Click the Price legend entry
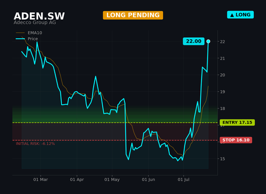Screen dimensions: 266x194 tap(27, 39)
